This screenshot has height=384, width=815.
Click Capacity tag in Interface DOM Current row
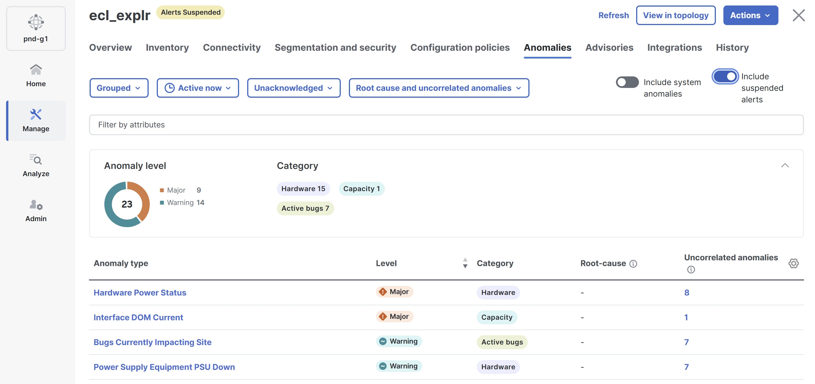497,317
